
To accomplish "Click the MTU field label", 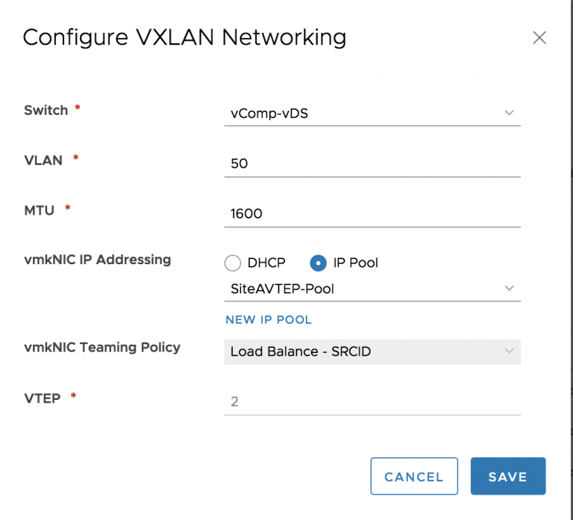I will pos(40,210).
